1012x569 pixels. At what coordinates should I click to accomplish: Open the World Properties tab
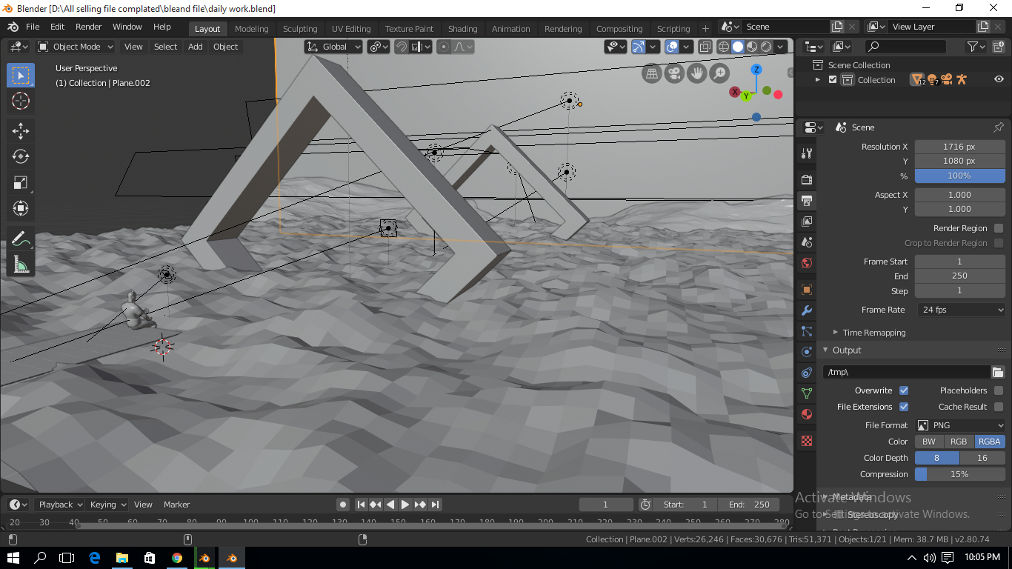click(x=807, y=262)
